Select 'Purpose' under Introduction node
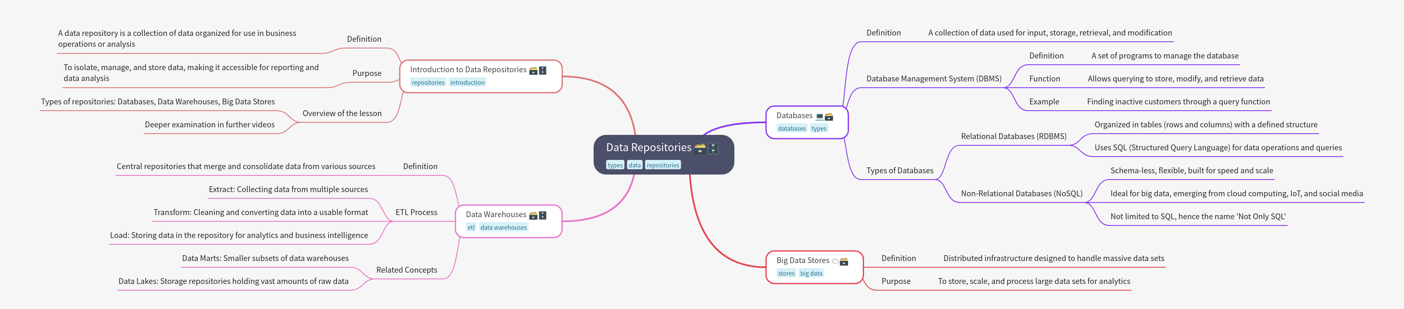The image size is (1404, 309). (367, 73)
